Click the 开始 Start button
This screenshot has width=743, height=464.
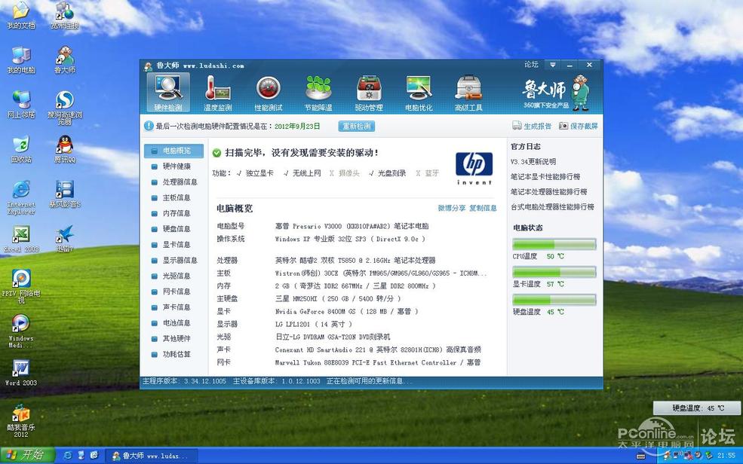[x=27, y=456]
